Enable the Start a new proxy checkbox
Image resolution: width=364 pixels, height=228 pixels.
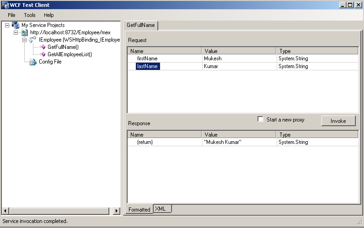pyautogui.click(x=261, y=119)
